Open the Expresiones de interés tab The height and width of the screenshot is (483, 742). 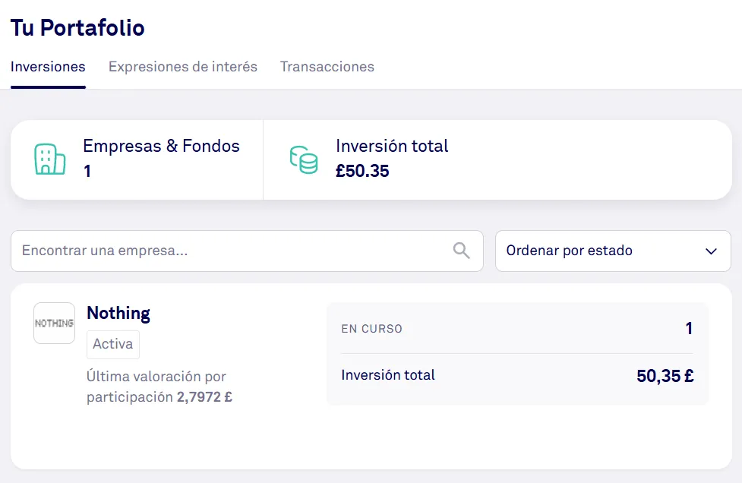(x=182, y=67)
